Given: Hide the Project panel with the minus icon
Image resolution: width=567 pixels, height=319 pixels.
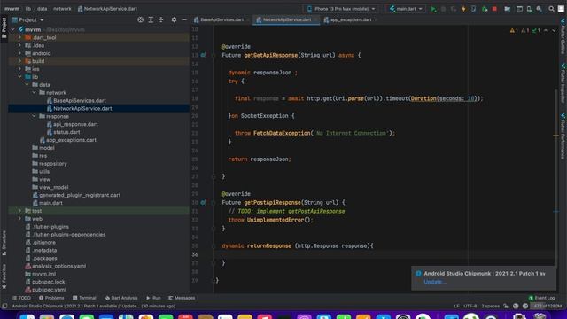Looking at the screenshot, I should 184,19.
